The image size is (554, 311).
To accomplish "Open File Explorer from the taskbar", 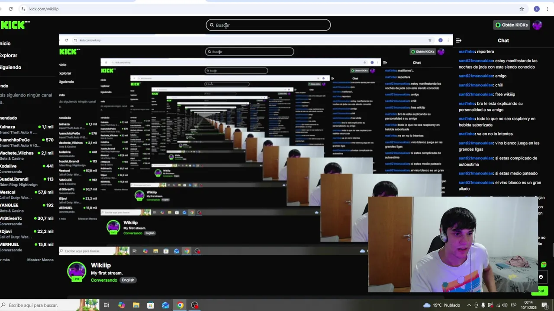I will [136, 305].
